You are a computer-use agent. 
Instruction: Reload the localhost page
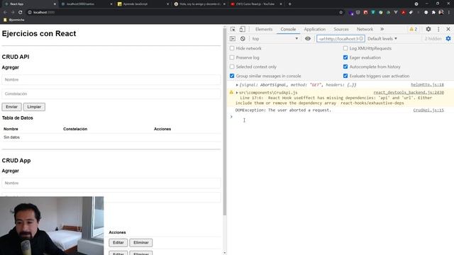coord(21,13)
